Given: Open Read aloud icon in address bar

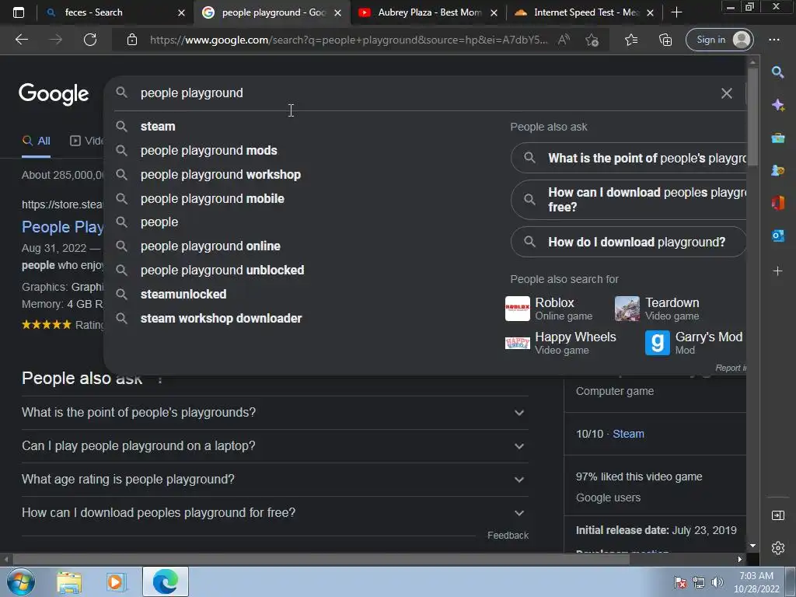Looking at the screenshot, I should 564,40.
